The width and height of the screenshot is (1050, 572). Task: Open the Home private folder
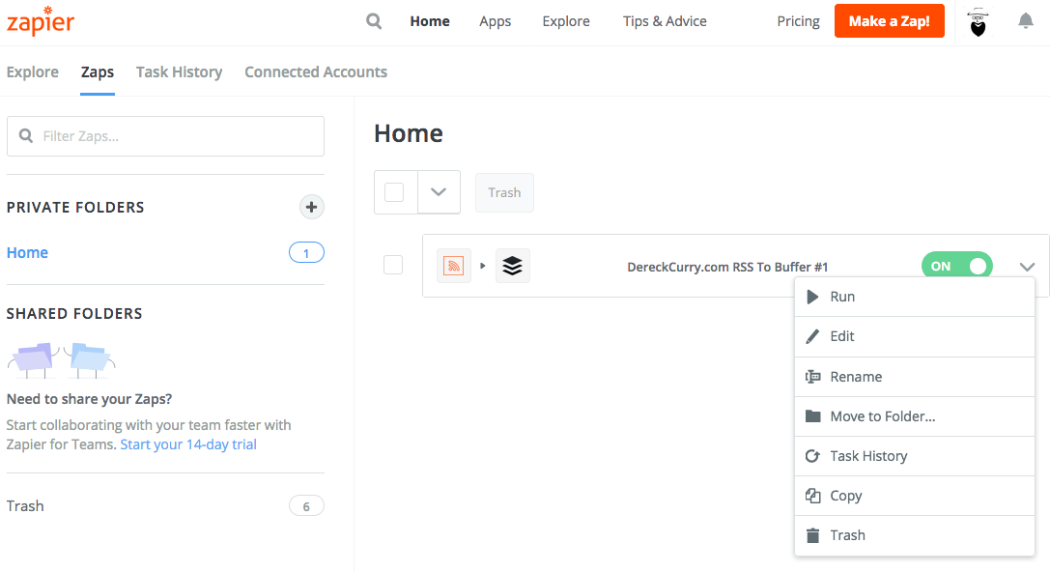point(27,252)
